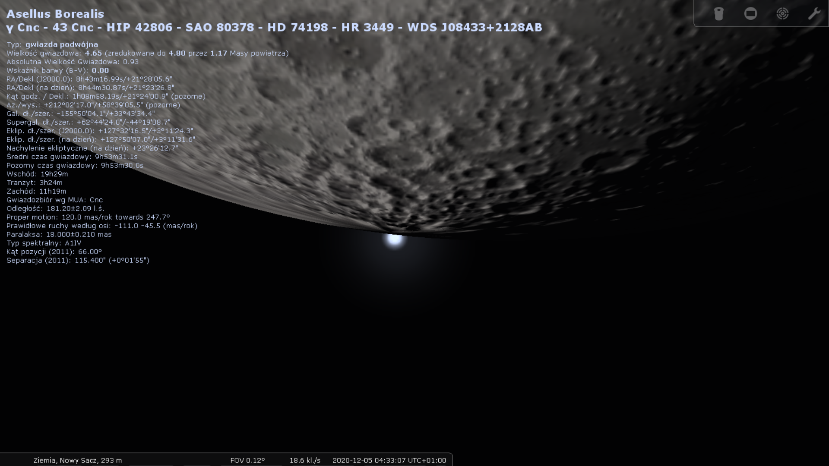Select the Moon surface near center
The width and height of the screenshot is (829, 466).
coord(432,108)
